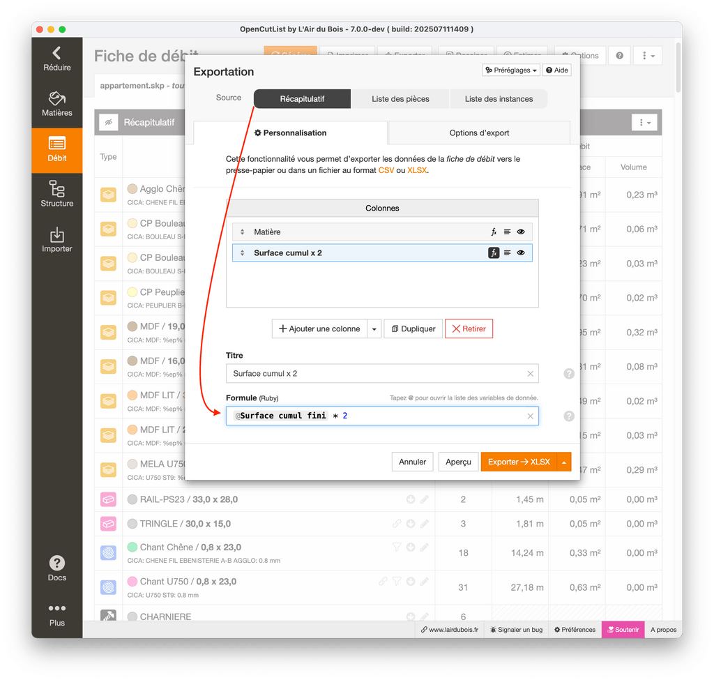The width and height of the screenshot is (714, 680).
Task: Open the Docs help icon
Action: [57, 568]
